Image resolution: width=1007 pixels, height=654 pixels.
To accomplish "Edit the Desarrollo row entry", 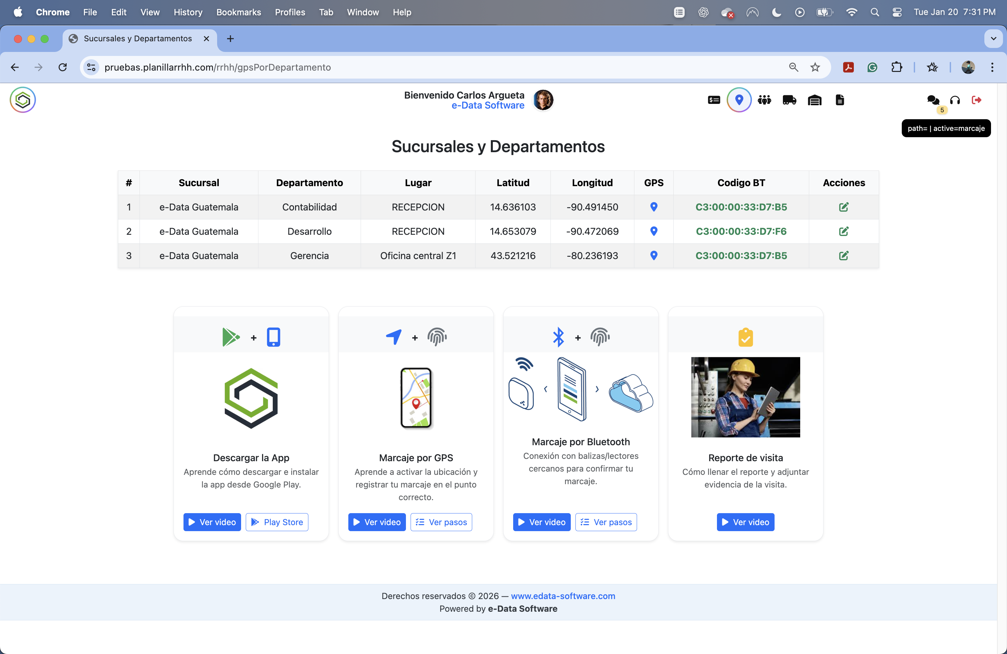I will (843, 231).
